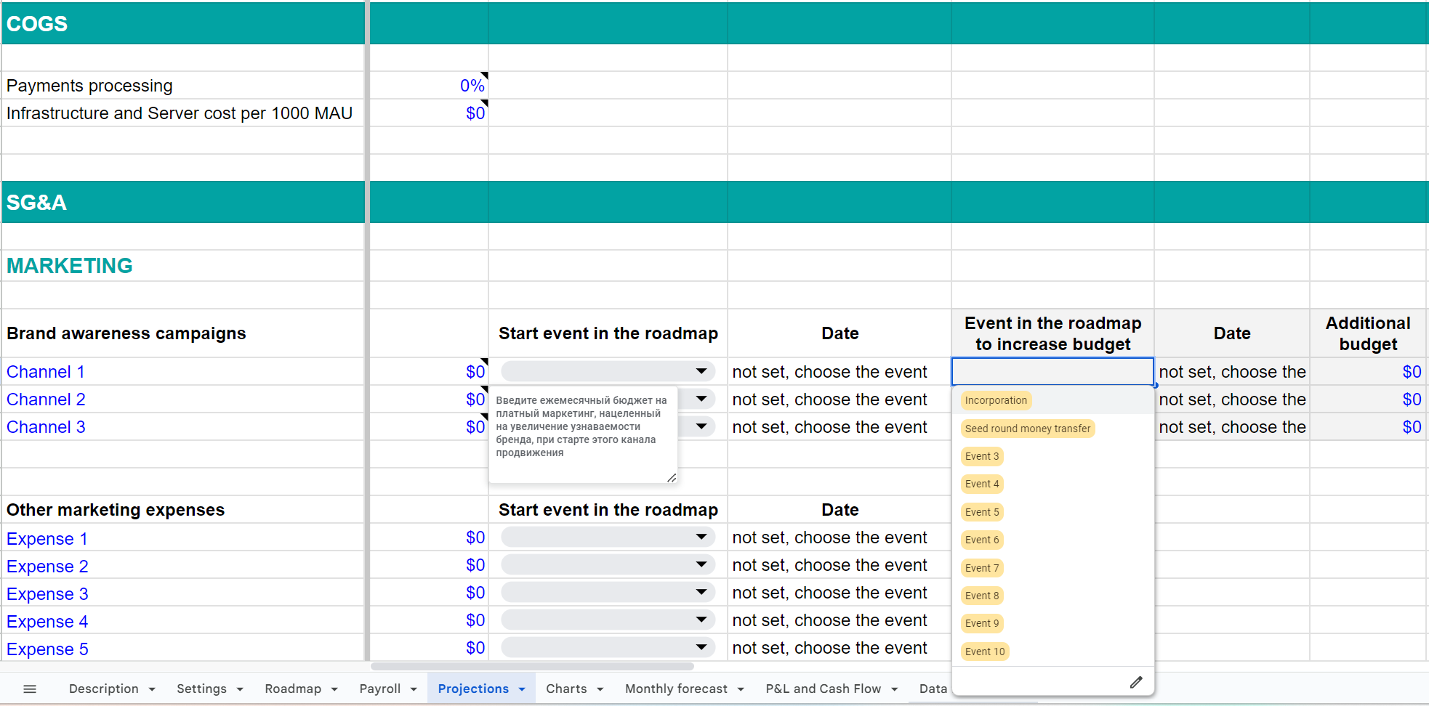The image size is (1429, 706).
Task: Open the P&L and Cash Flow tab
Action: [x=823, y=689]
